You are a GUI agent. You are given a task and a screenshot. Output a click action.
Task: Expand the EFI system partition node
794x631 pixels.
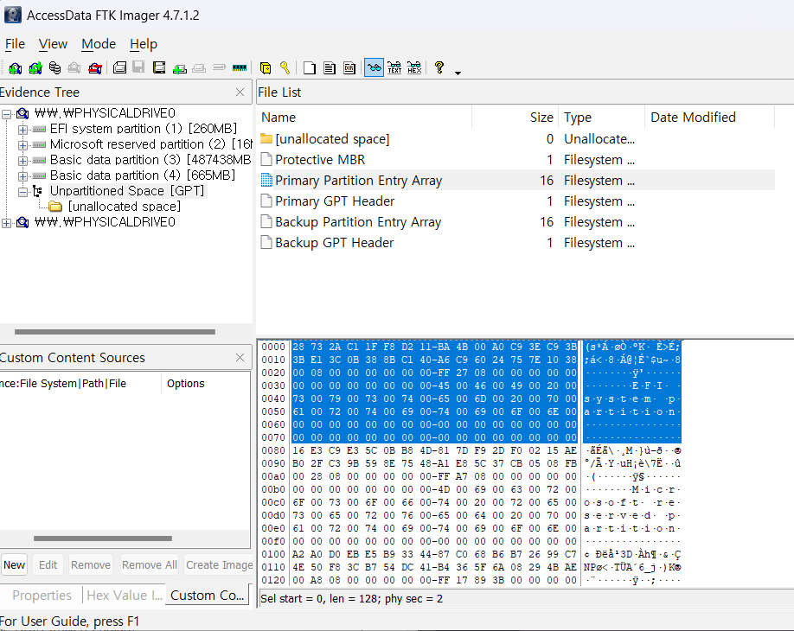(22, 130)
